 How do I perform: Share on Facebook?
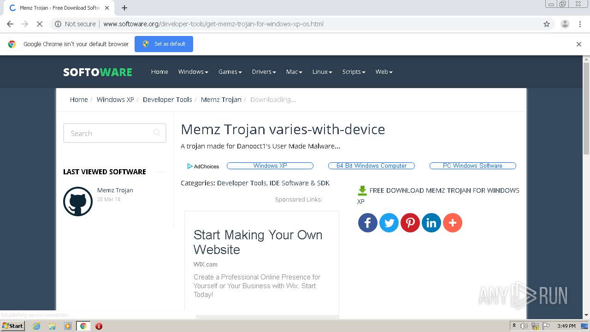368,223
